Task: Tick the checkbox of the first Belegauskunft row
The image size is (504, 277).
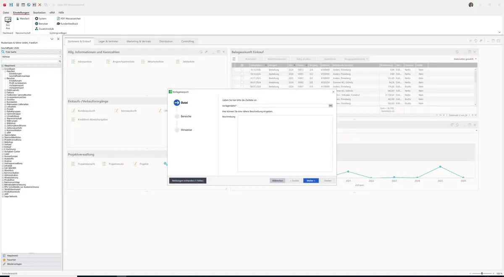Action: (242, 70)
